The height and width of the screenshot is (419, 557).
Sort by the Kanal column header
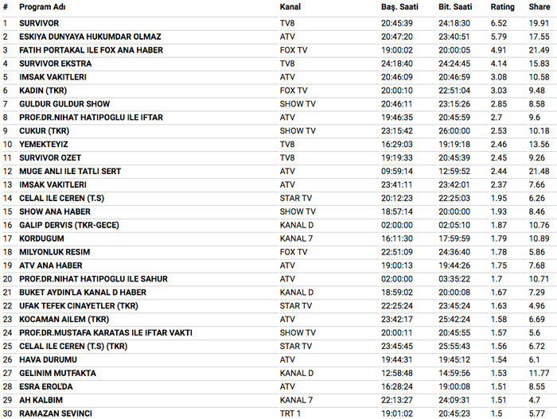tap(290, 6)
